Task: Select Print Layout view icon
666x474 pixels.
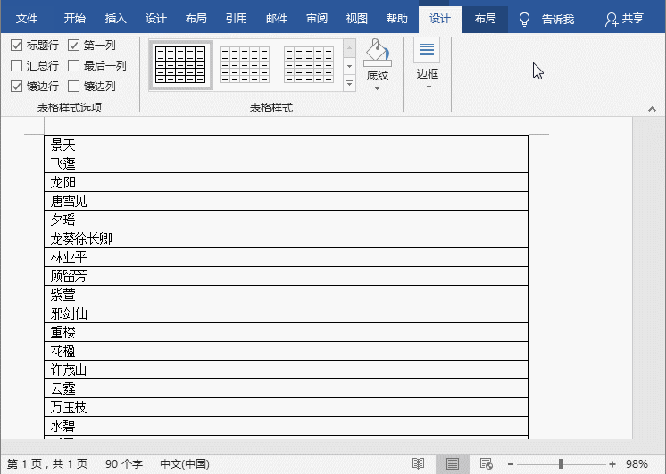Action: coord(453,463)
